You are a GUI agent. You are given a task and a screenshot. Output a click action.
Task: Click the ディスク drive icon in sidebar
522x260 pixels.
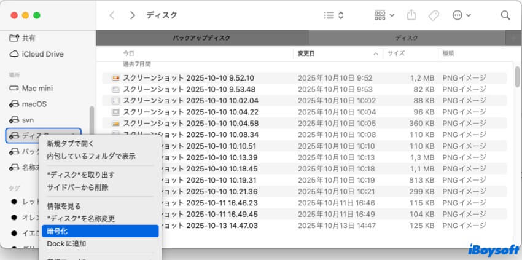click(x=14, y=135)
